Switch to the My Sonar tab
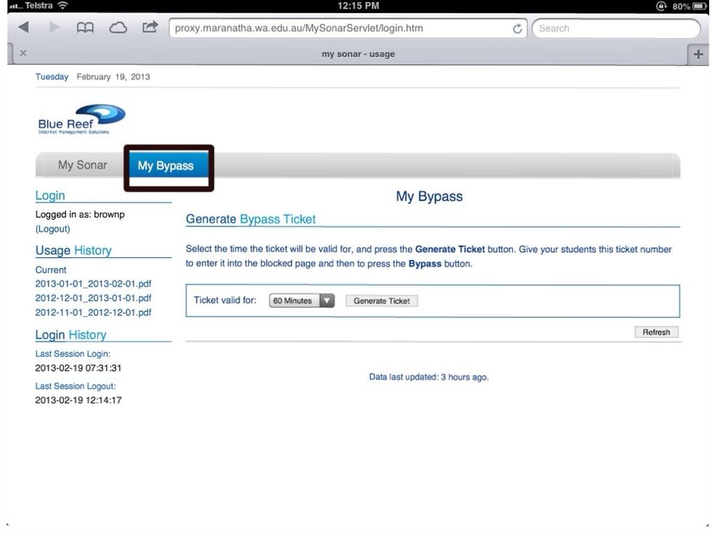The height and width of the screenshot is (534, 712). (82, 165)
